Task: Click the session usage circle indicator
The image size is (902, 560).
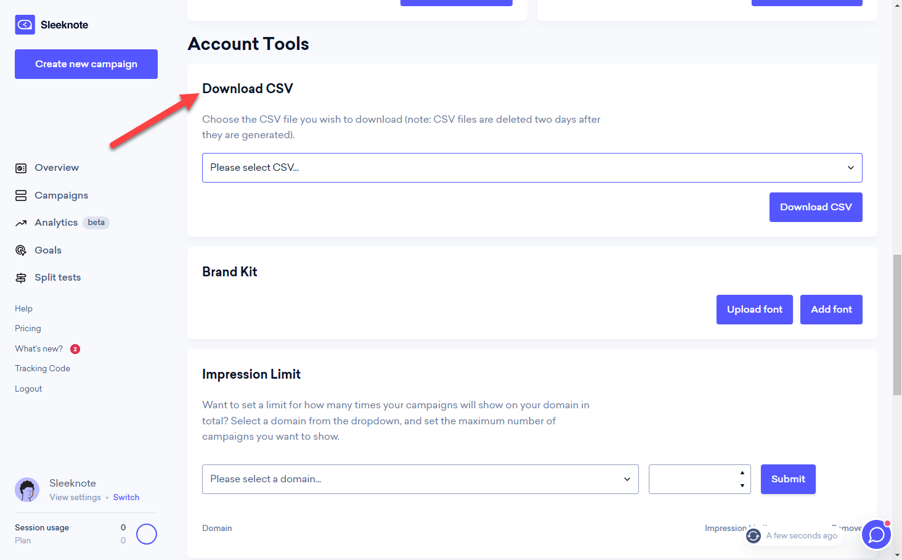Action: [147, 534]
